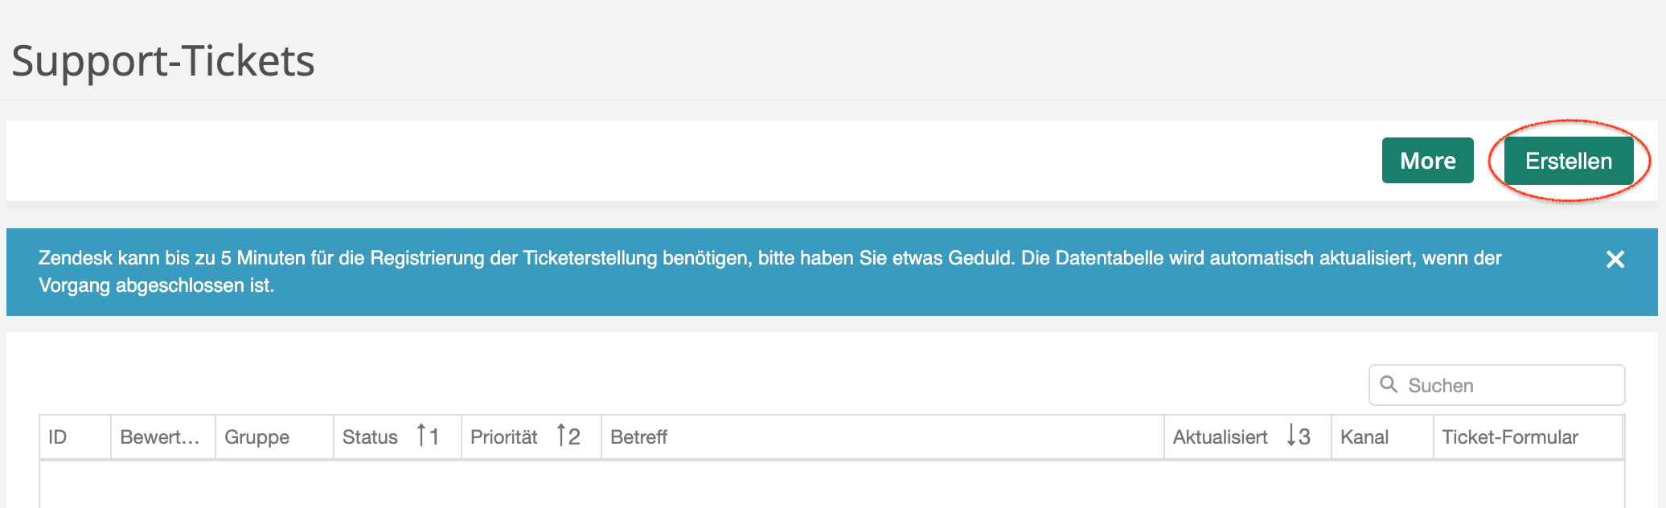Sort by the Bewert… rating column

pos(160,437)
